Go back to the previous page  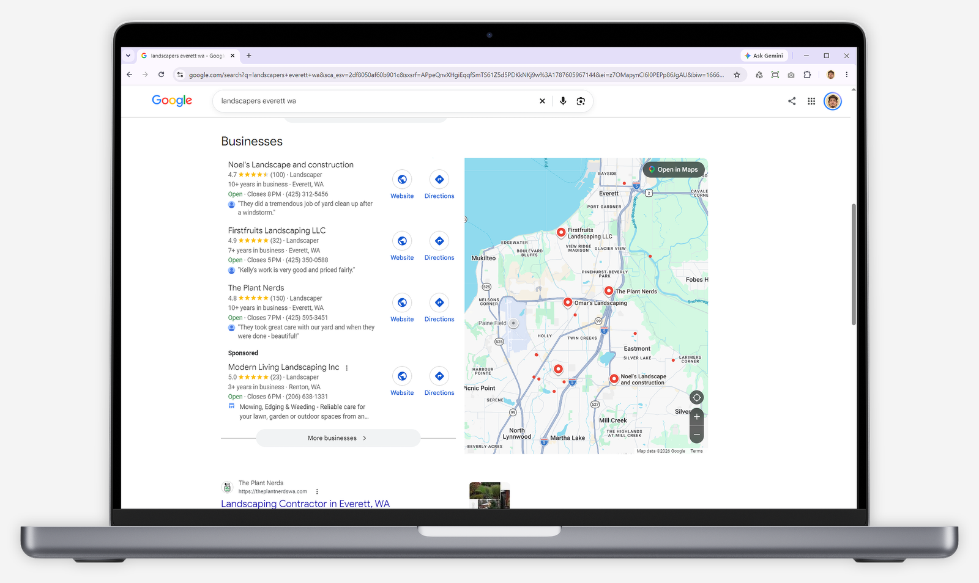coord(129,75)
